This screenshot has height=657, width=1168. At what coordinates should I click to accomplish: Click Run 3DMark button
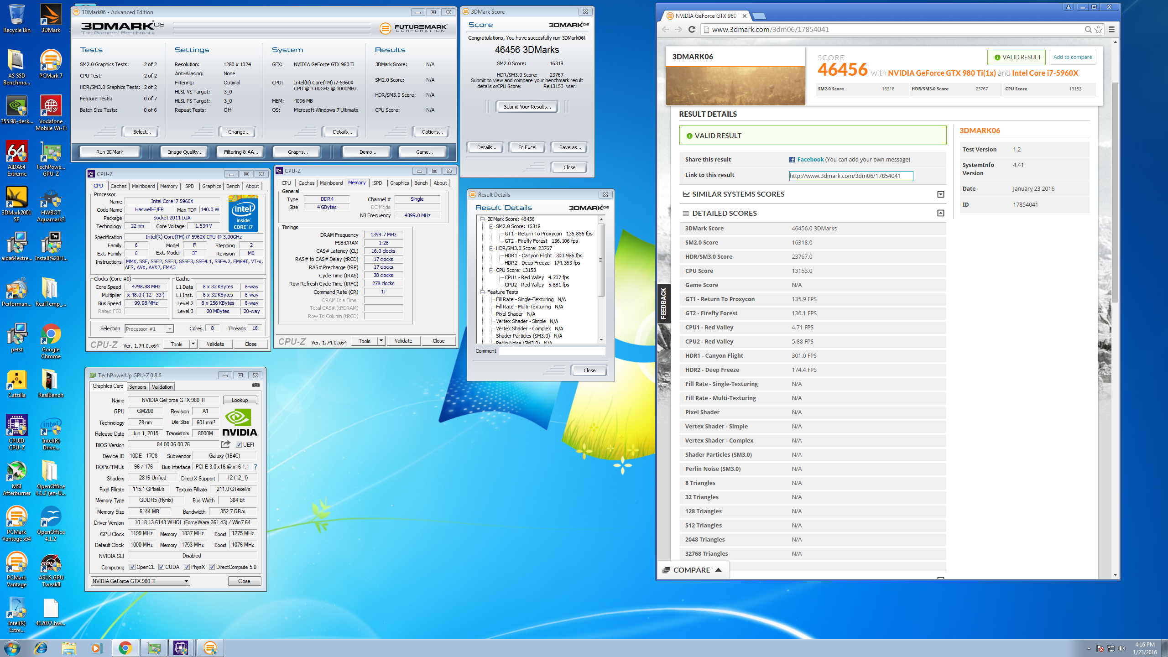coord(109,152)
